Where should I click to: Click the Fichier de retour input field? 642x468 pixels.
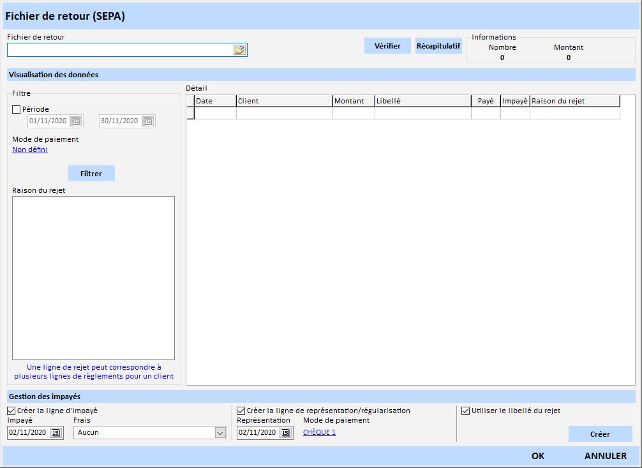(x=119, y=50)
